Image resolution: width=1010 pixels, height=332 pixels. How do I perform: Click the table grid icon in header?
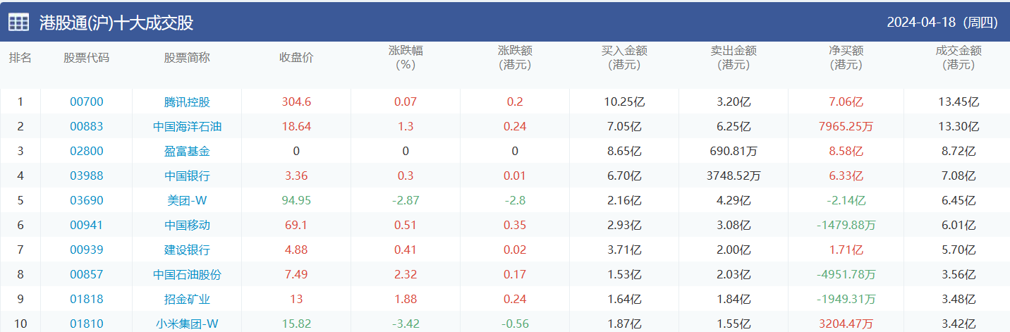pyautogui.click(x=18, y=23)
